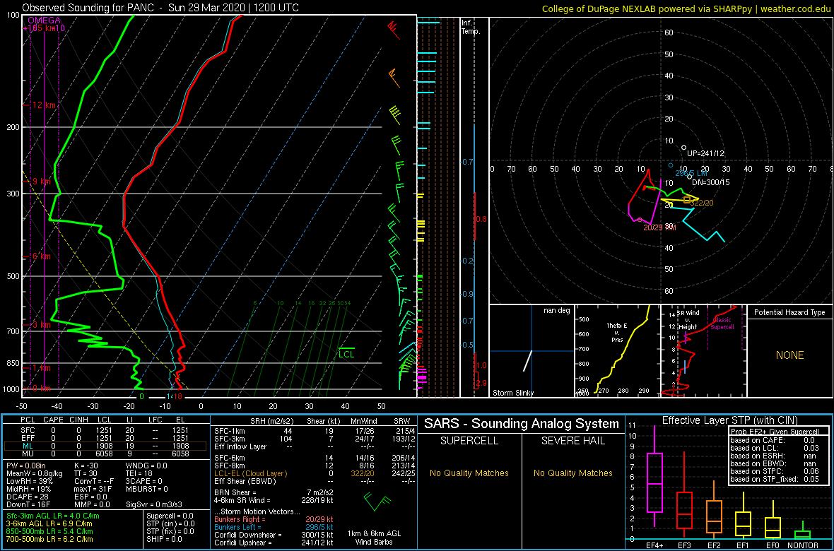Image resolution: width=834 pixels, height=551 pixels.
Task: Click the green LCL marker on skew-T
Action: 346,354
